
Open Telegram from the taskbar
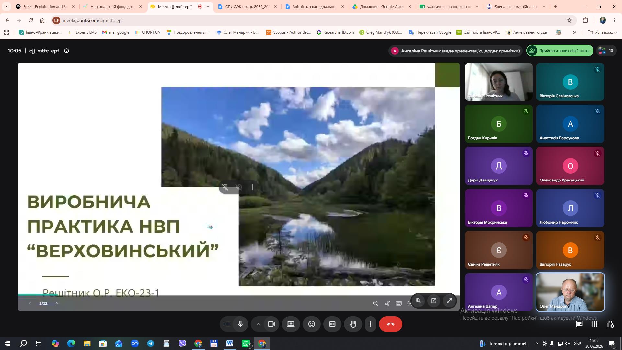(x=151, y=344)
